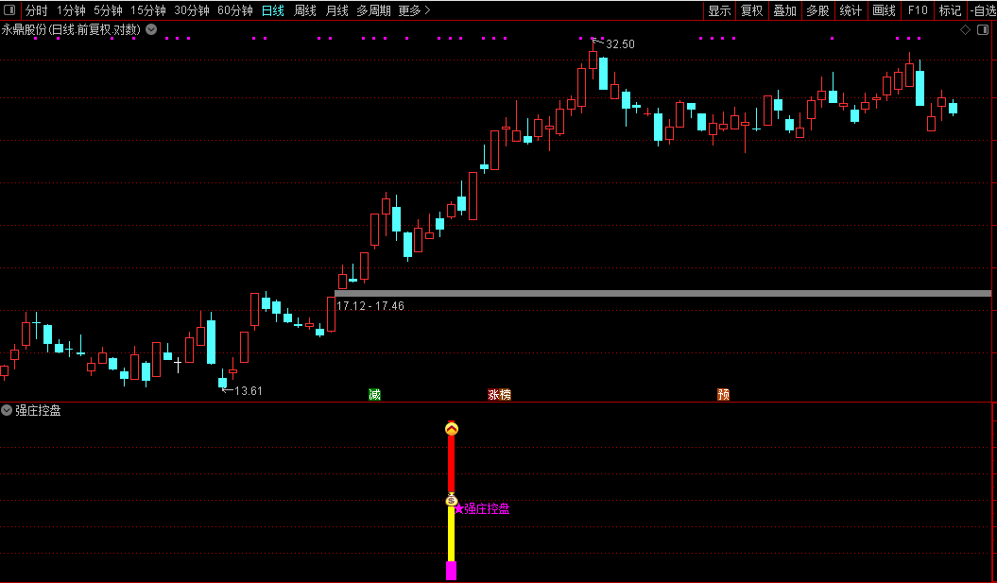This screenshot has height=583, width=997.
Task: Open the 画线 drawing tools
Action: 884,10
